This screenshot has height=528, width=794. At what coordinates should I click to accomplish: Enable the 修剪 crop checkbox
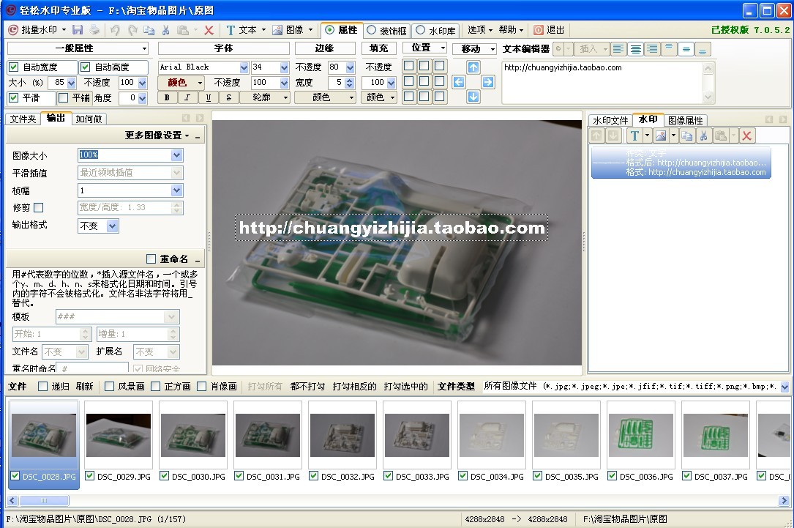(x=39, y=207)
